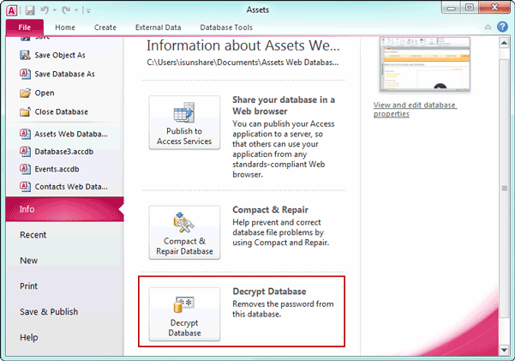The image size is (515, 361).
Task: Select the Info section
Action: [65, 209]
